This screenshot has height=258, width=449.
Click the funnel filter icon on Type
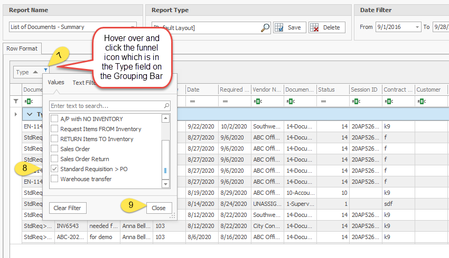pos(46,71)
